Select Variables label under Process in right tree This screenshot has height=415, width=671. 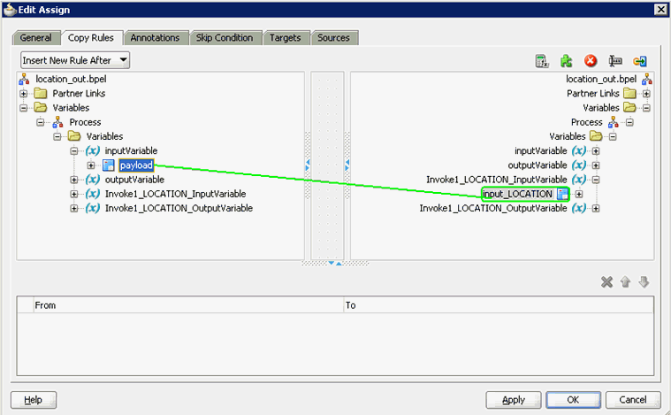coord(567,136)
